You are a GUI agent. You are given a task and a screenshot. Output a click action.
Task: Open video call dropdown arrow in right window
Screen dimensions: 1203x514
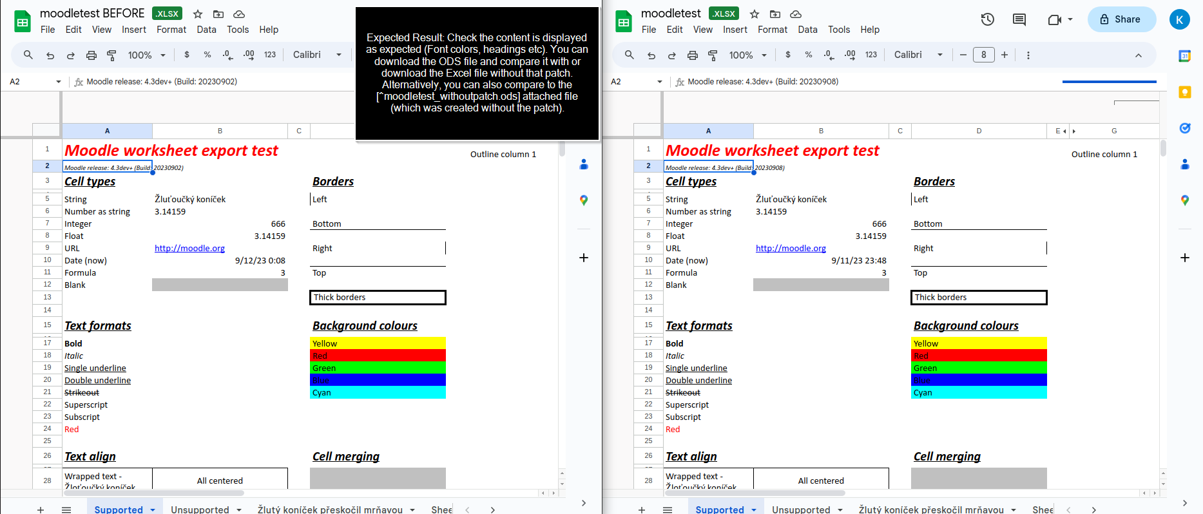pyautogui.click(x=1070, y=19)
